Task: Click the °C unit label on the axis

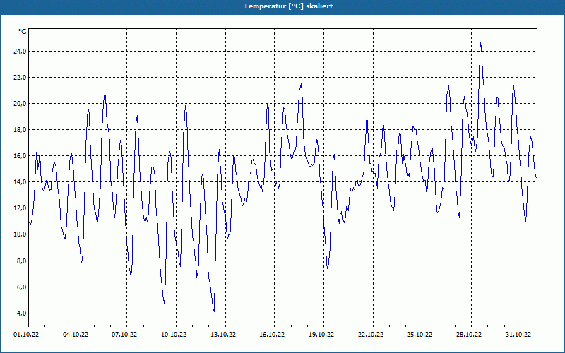Action: [23, 32]
